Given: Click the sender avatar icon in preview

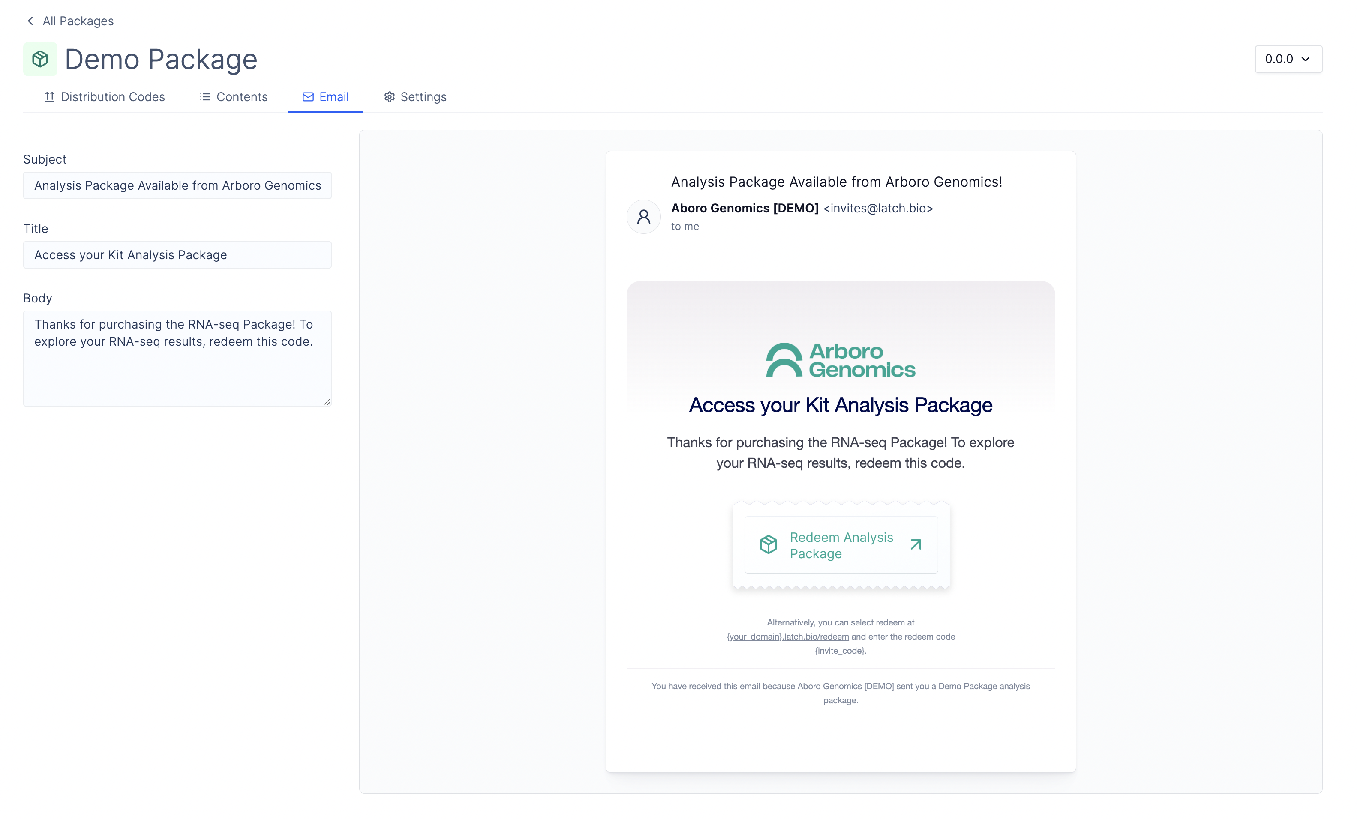Looking at the screenshot, I should [643, 217].
